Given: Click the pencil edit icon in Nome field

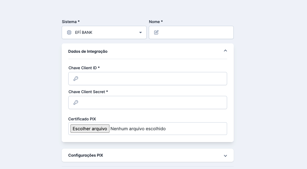Looking at the screenshot, I should click(156, 32).
